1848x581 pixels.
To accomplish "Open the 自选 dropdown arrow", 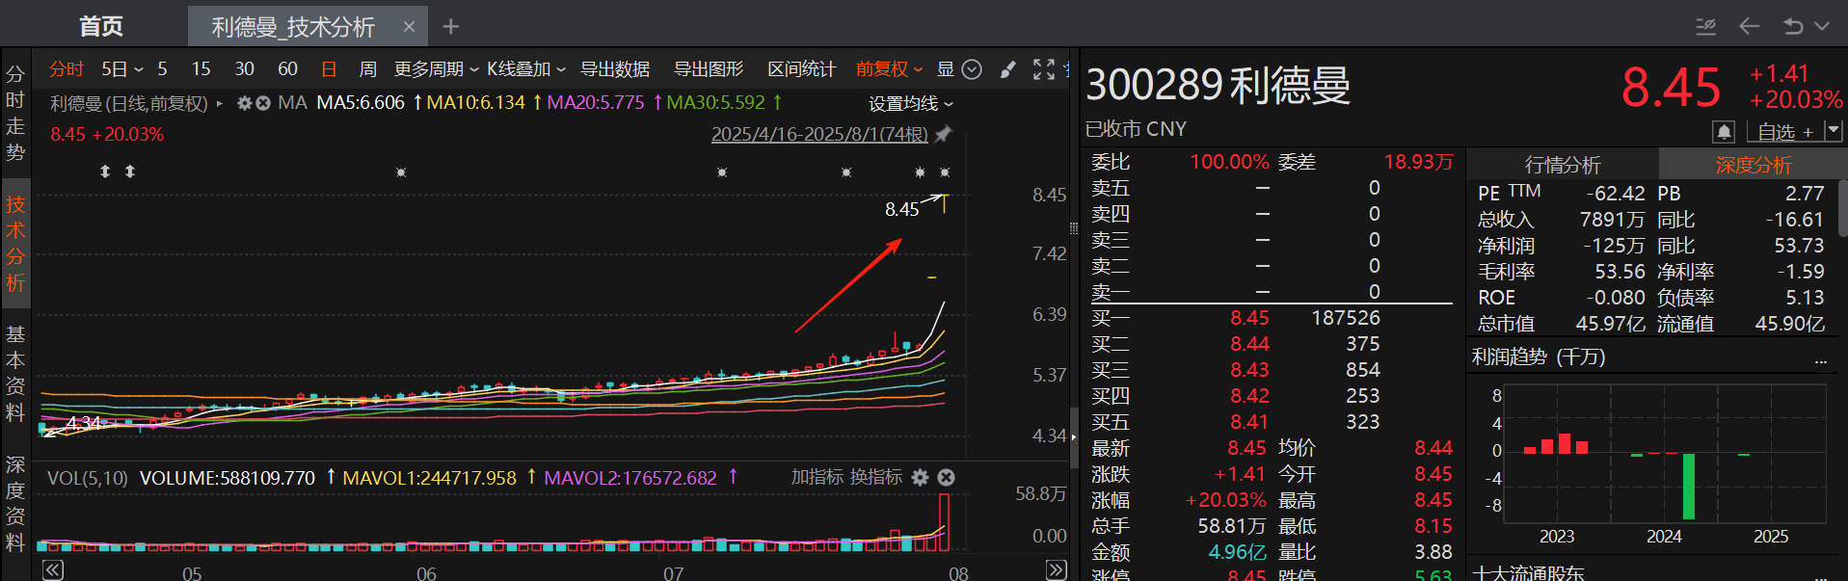I will 1834,130.
